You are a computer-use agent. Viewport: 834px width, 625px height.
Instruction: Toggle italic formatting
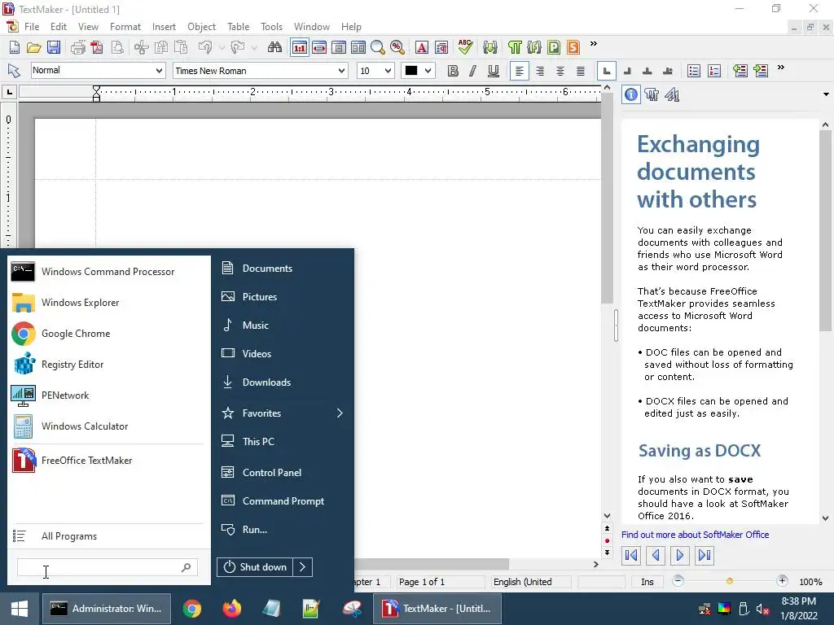[x=473, y=71]
